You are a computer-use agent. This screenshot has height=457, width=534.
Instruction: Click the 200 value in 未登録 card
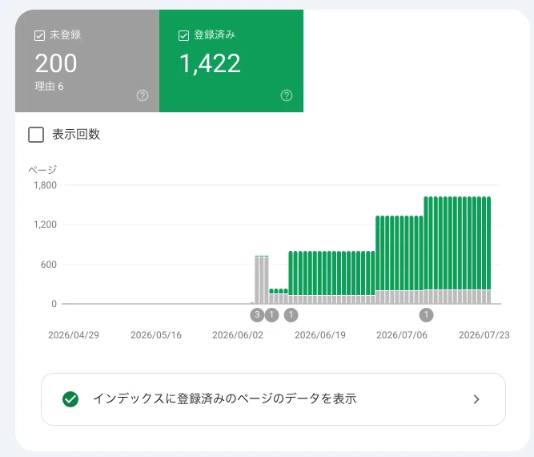[x=56, y=63]
